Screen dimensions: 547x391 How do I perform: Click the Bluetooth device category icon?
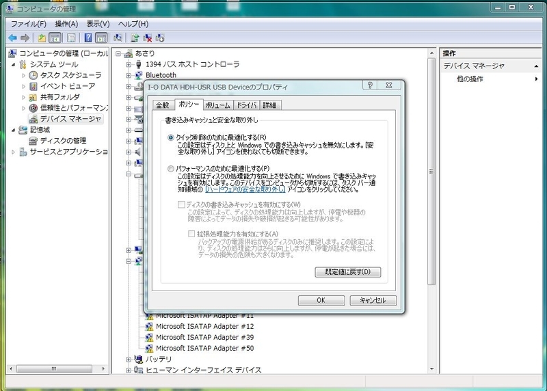[139, 75]
